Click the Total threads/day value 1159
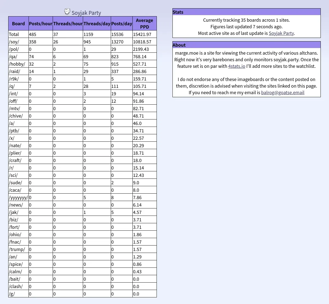The image size is (329, 304). 97,34
